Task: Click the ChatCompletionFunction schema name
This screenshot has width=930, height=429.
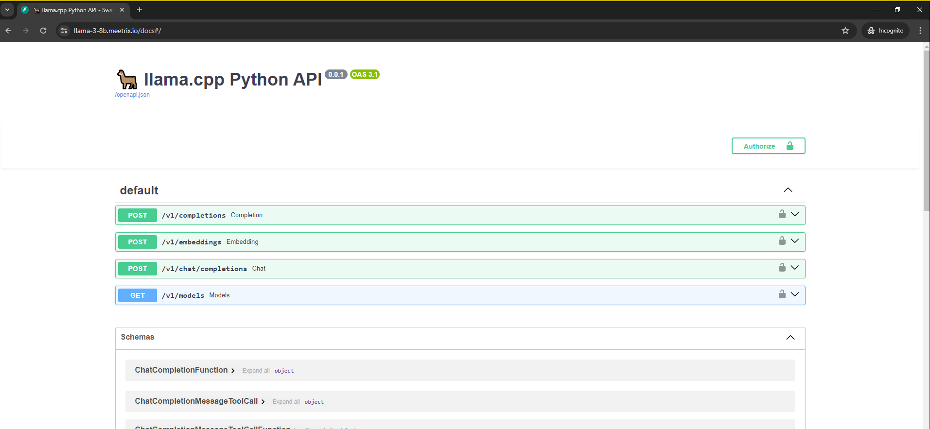Action: pyautogui.click(x=181, y=370)
